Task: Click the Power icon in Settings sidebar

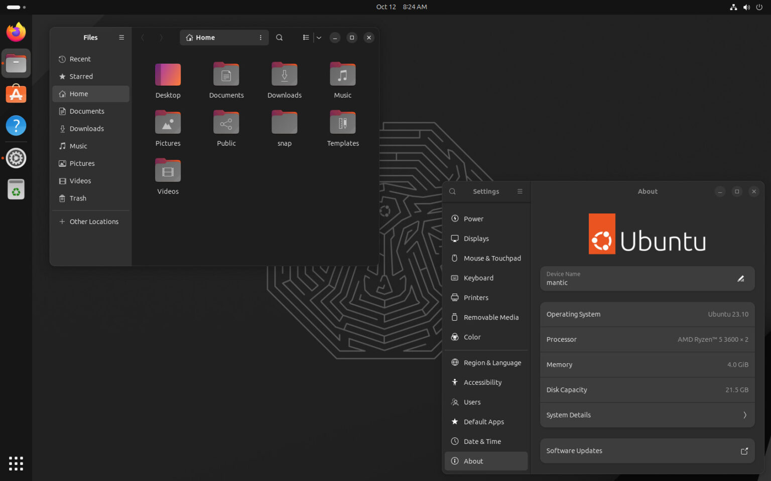Action: pyautogui.click(x=455, y=218)
